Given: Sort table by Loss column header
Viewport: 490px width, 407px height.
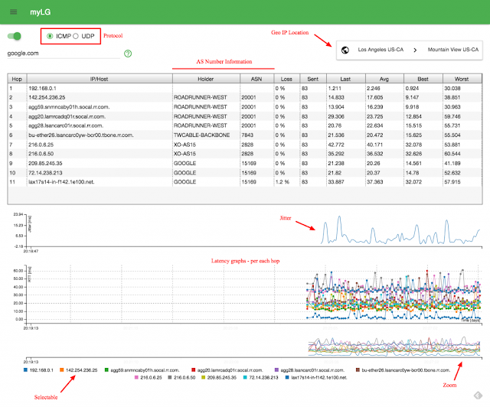Looking at the screenshot, I should coord(286,79).
